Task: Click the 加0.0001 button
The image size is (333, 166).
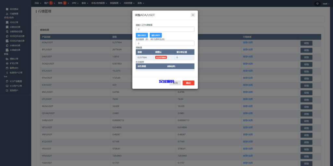Action: [141, 35]
